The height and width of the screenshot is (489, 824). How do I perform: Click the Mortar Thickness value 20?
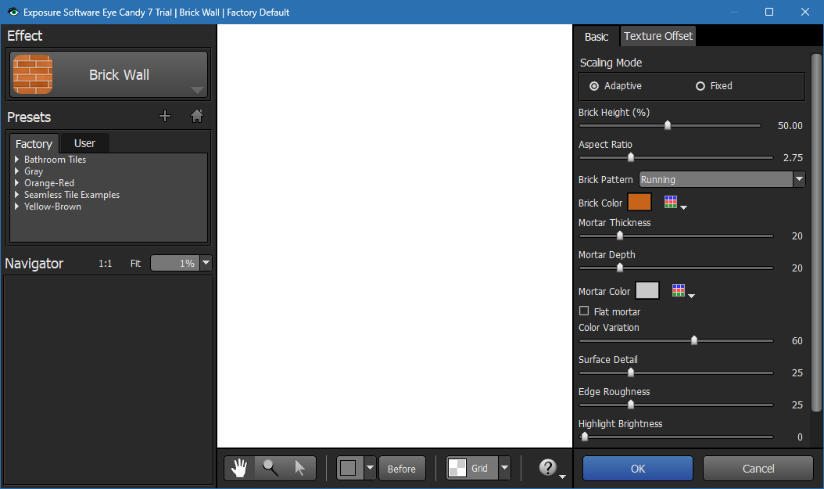[797, 236]
